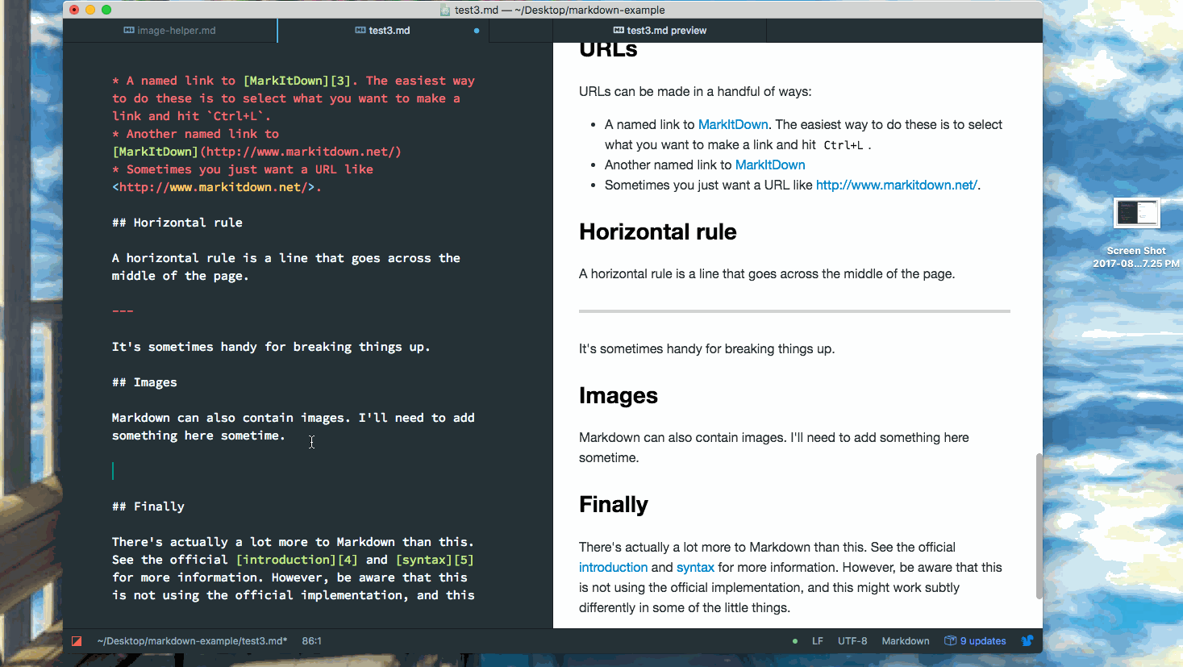
Task: Open the Markdown grammar selector
Action: point(905,640)
